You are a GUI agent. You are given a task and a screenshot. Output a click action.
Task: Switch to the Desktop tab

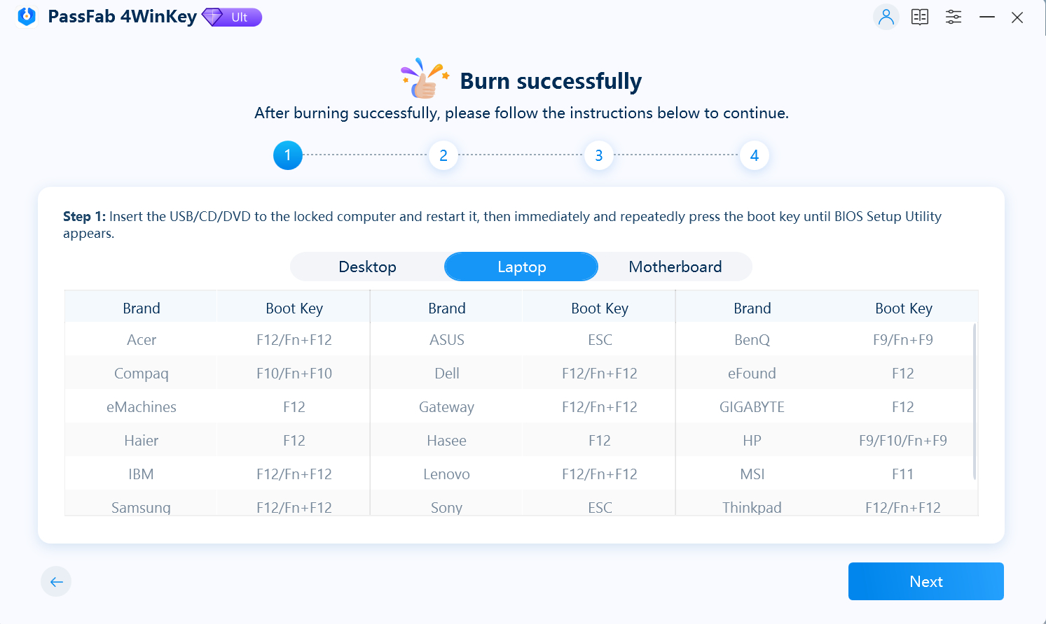367,267
